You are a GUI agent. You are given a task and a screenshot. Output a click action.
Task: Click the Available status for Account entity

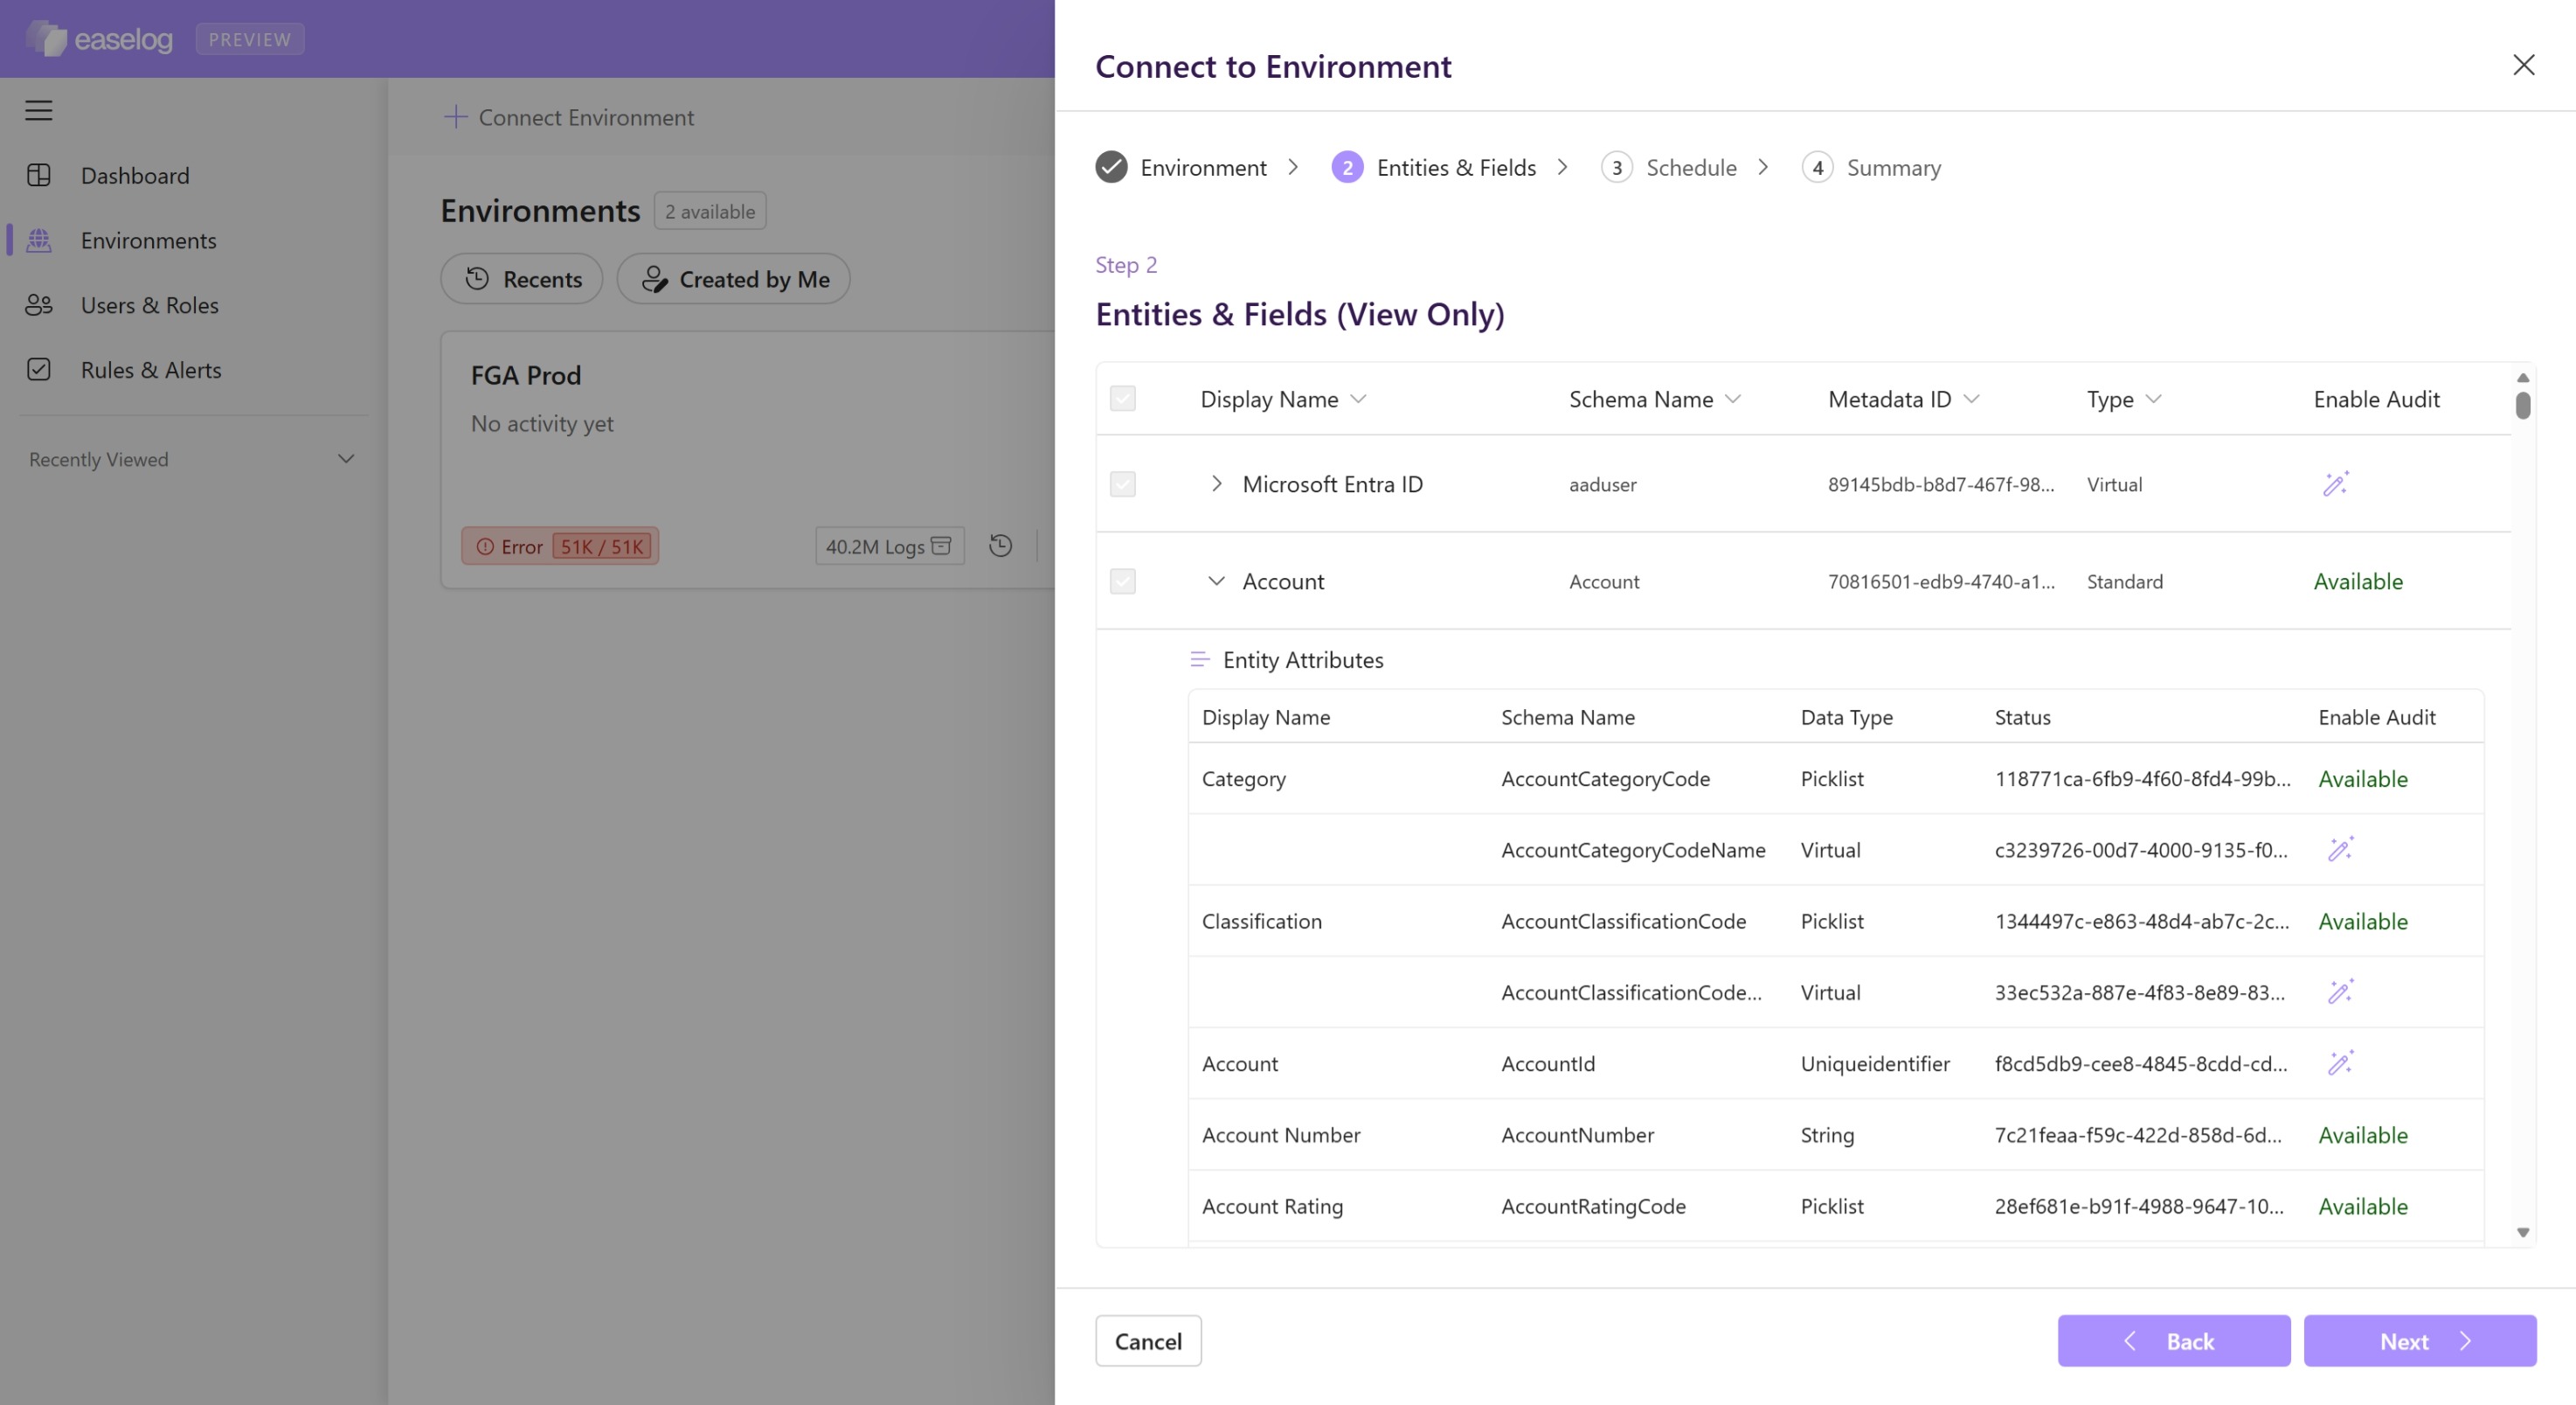[x=2357, y=581]
